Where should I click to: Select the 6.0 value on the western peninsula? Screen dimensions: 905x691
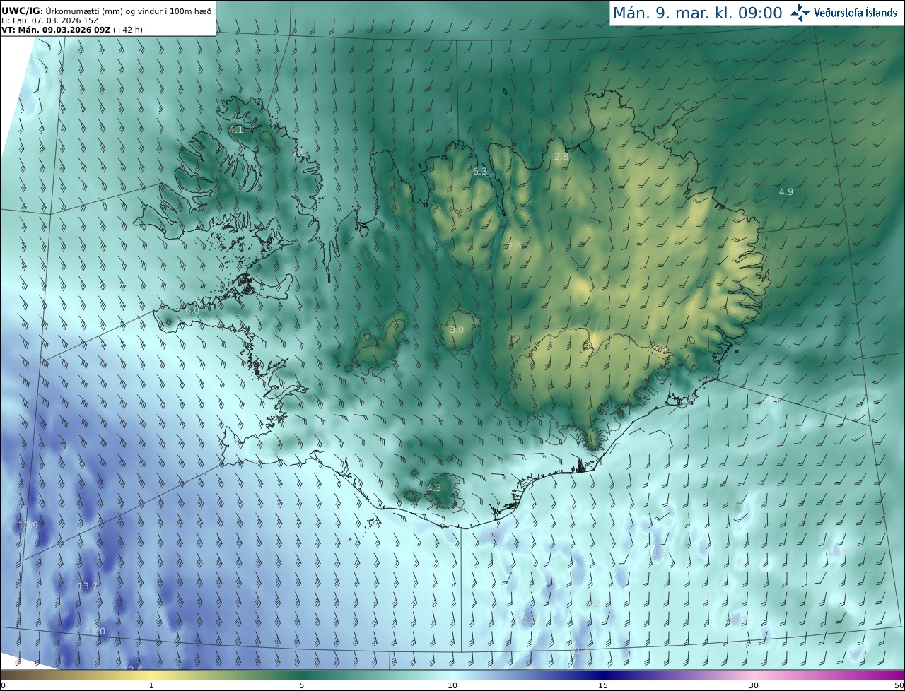point(192,311)
